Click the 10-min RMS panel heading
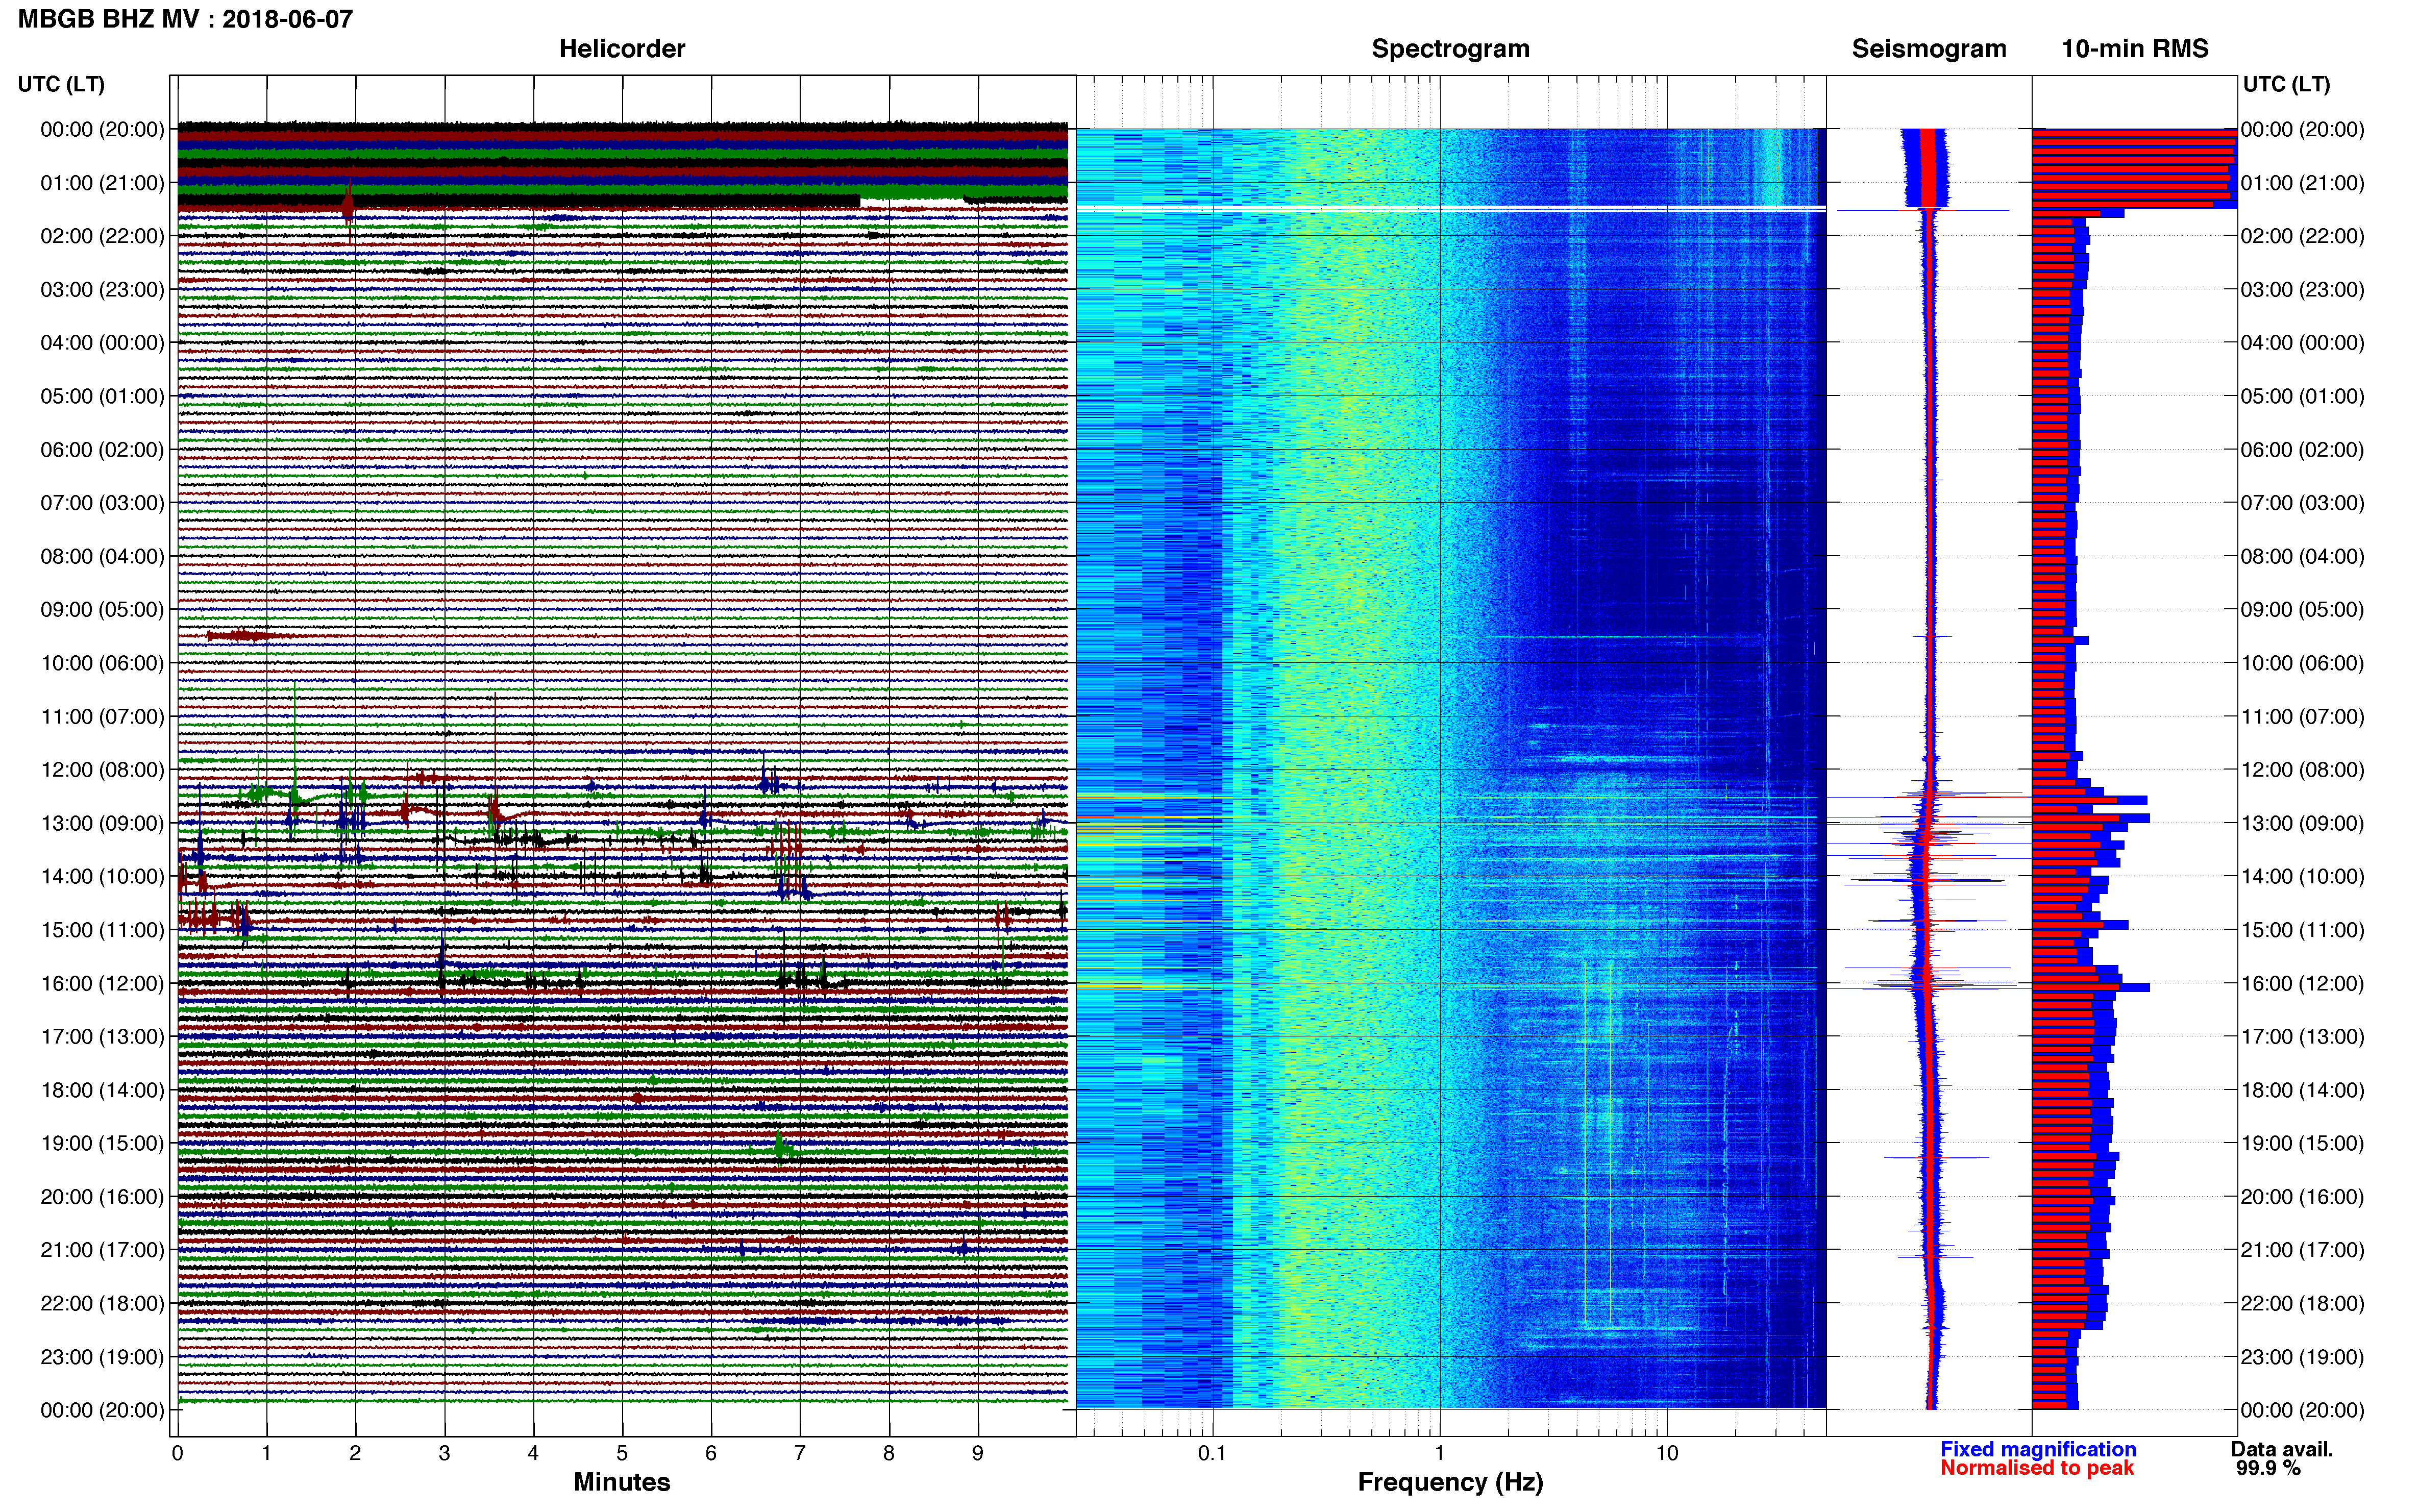 [2135, 49]
